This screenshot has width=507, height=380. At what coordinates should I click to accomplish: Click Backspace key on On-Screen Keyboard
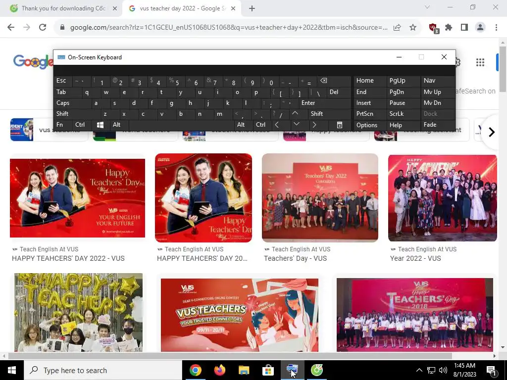pyautogui.click(x=335, y=81)
